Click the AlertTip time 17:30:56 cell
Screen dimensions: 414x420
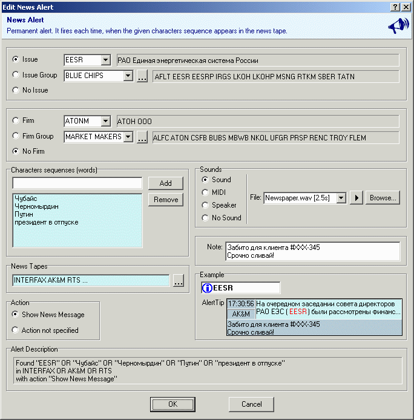pyautogui.click(x=241, y=304)
